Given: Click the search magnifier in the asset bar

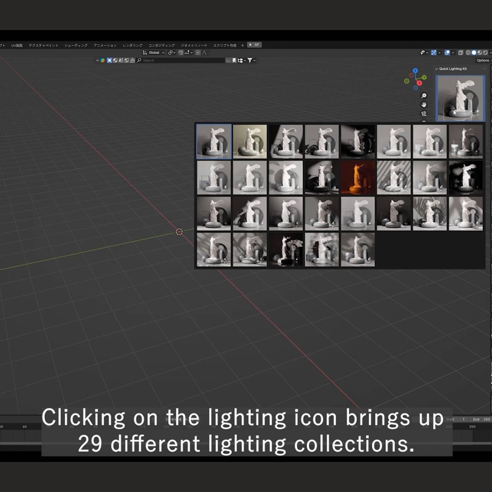Looking at the screenshot, I should [138, 60].
